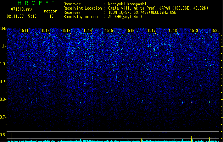The width and height of the screenshot is (223, 142).
Task: Click the 'meteor' count label
Action: (x=50, y=11)
